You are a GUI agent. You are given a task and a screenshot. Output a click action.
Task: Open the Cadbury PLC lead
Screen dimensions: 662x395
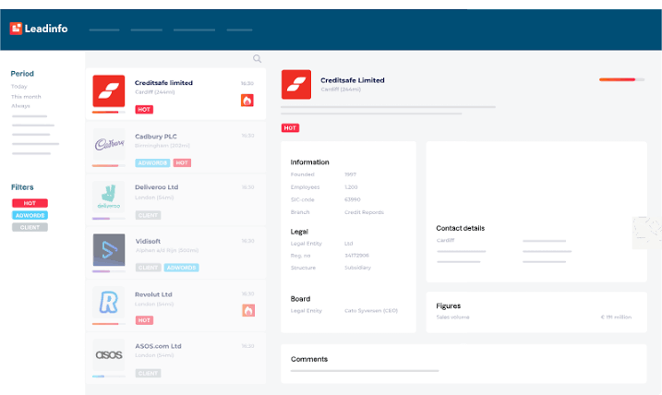point(175,148)
